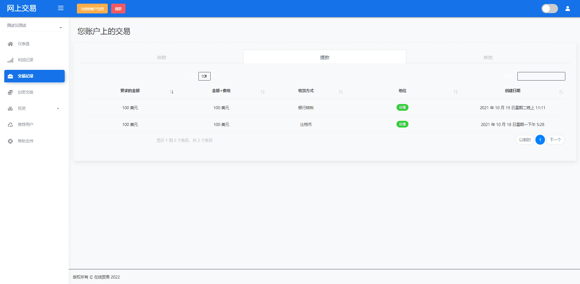Click the 仪表盘 home icon

click(10, 44)
